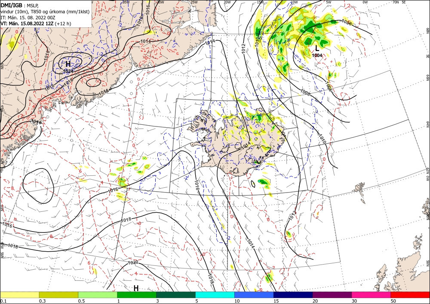Select the olive 0.3 legend color block
This screenshot has width=430, height=304.
pos(58,295)
